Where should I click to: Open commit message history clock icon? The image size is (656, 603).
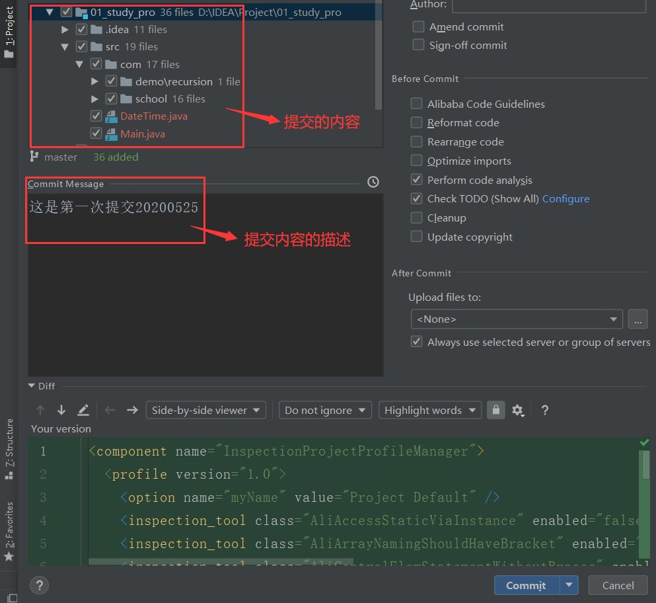373,182
